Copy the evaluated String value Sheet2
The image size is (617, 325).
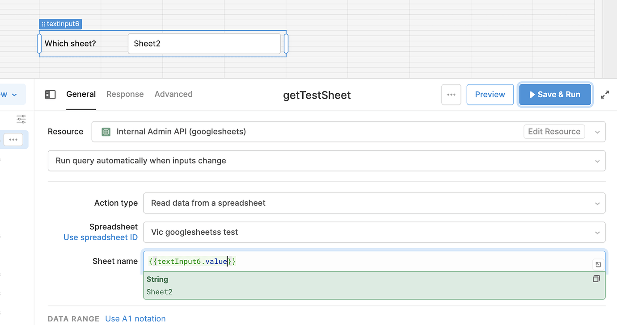[x=596, y=279]
